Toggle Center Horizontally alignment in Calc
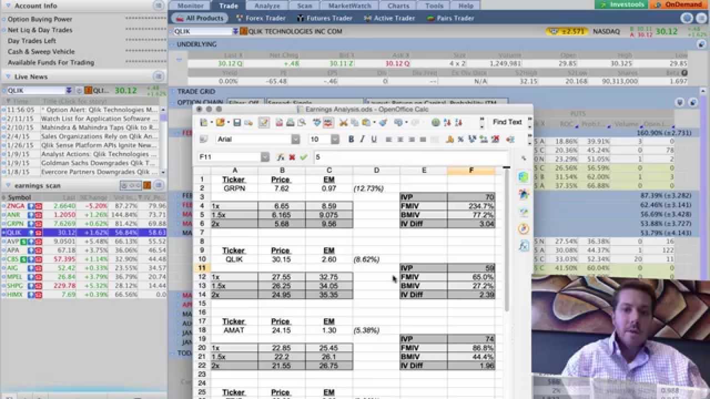This screenshot has width=710, height=399. 400,139
